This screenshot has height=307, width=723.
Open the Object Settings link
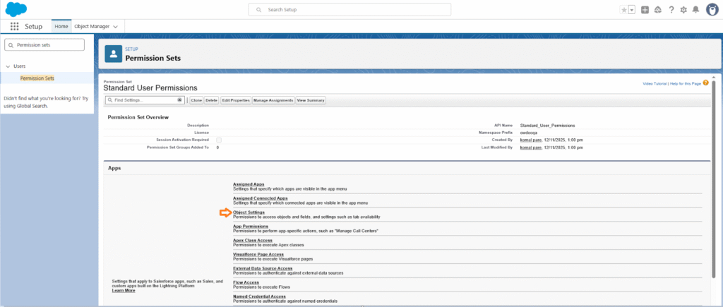(x=249, y=212)
